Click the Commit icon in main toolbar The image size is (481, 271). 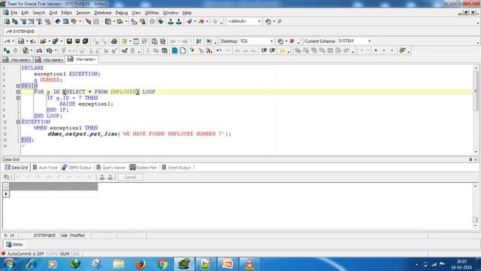pyautogui.click(x=171, y=22)
